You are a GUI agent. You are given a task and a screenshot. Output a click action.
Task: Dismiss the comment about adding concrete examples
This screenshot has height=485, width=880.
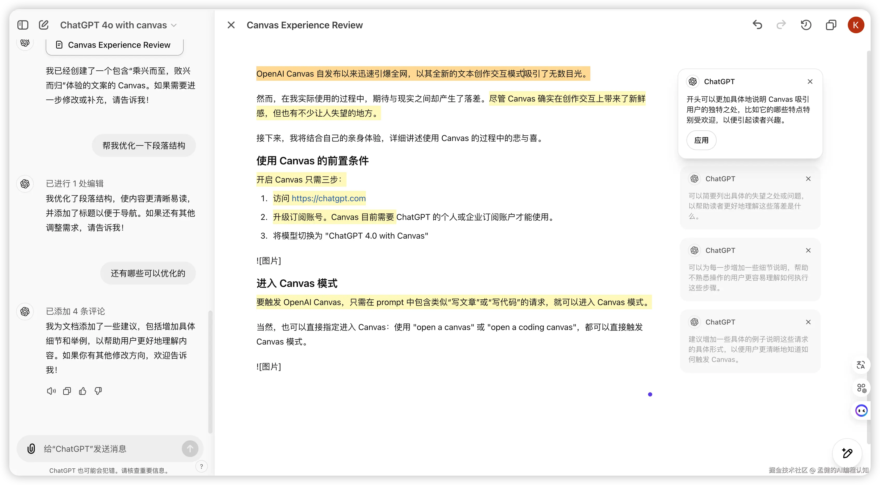point(808,322)
